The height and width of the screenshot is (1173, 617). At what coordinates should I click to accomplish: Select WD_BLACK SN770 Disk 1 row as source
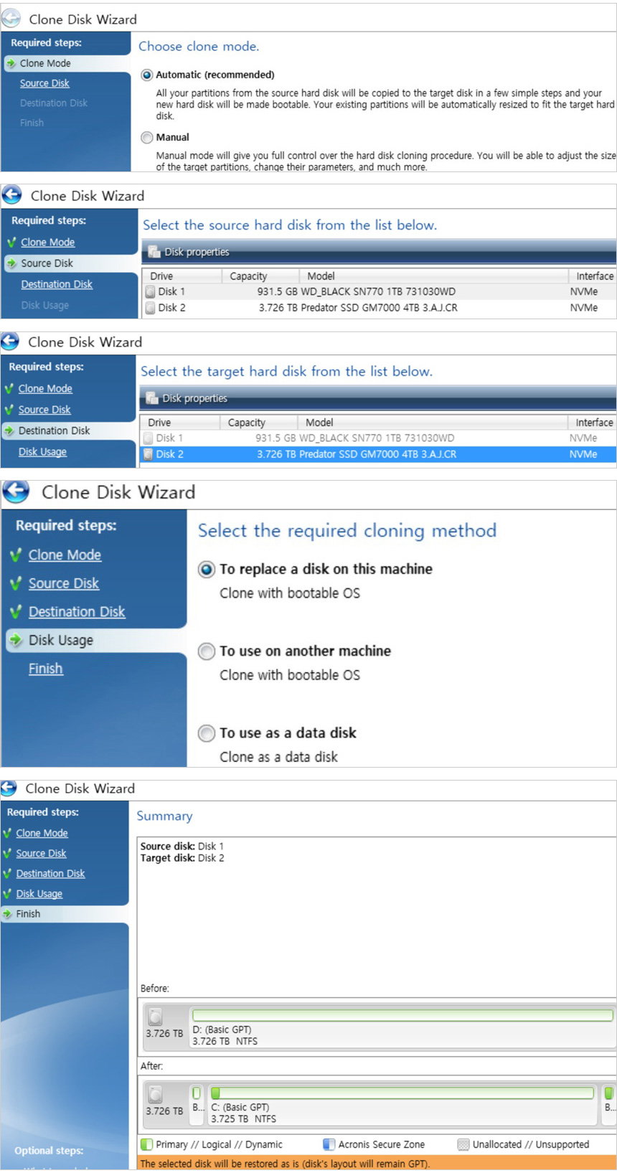coord(379,291)
